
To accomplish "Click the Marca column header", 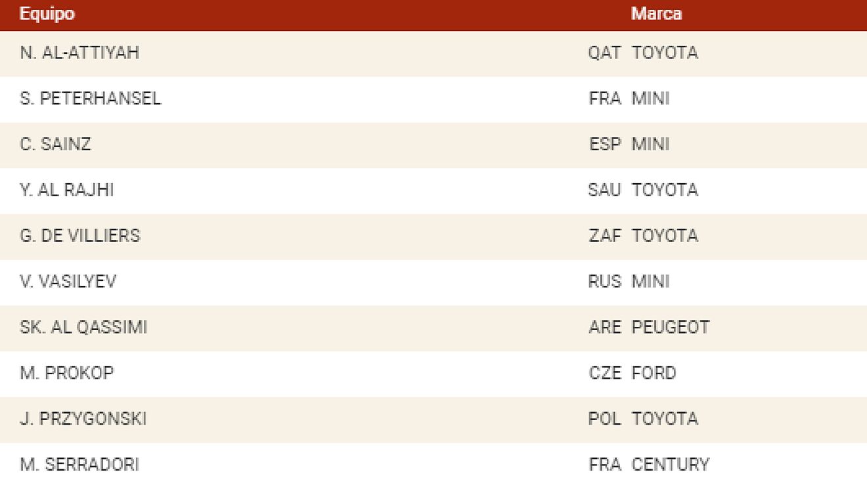I will tap(656, 14).
